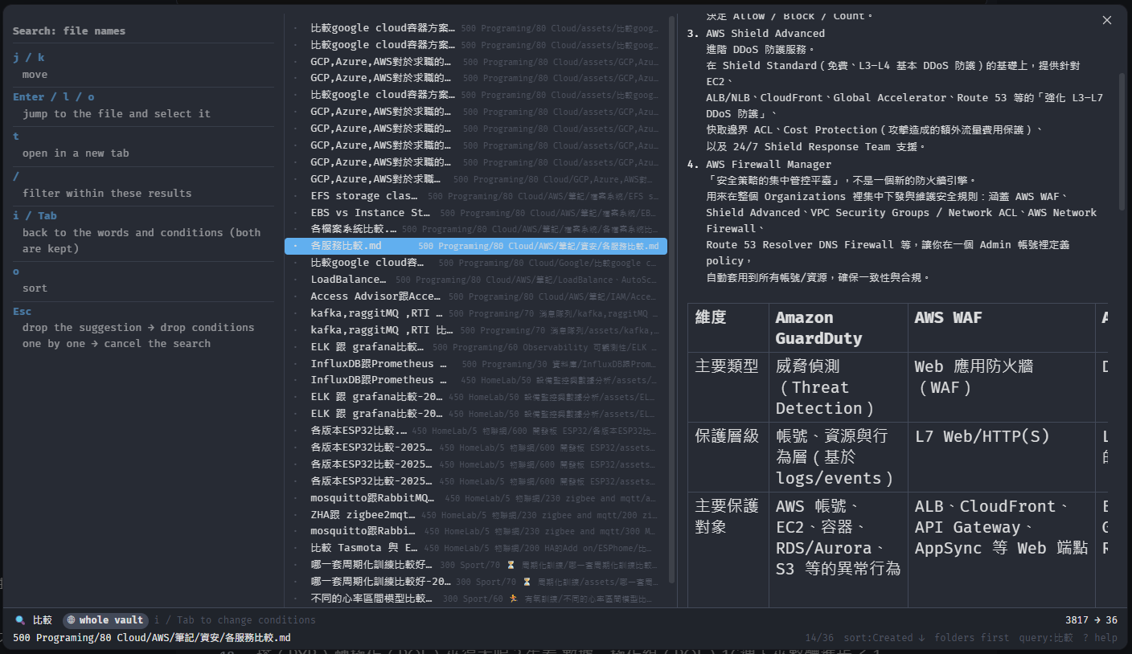The width and height of the screenshot is (1132, 654).
Task: Select the result 'mosquitto跟RabbitMQ…'
Action: point(476,498)
